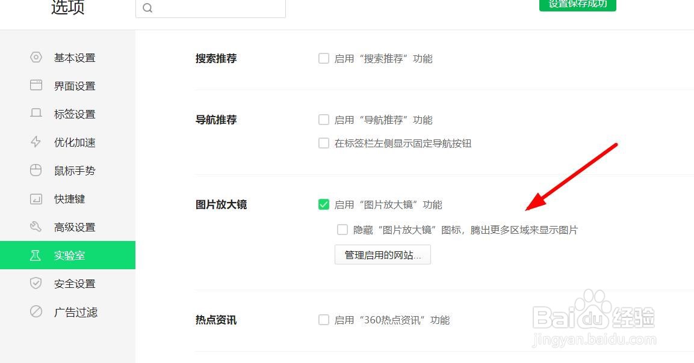This screenshot has width=694, height=363.
Task: Go to 广告过滤 settings
Action: 68,312
